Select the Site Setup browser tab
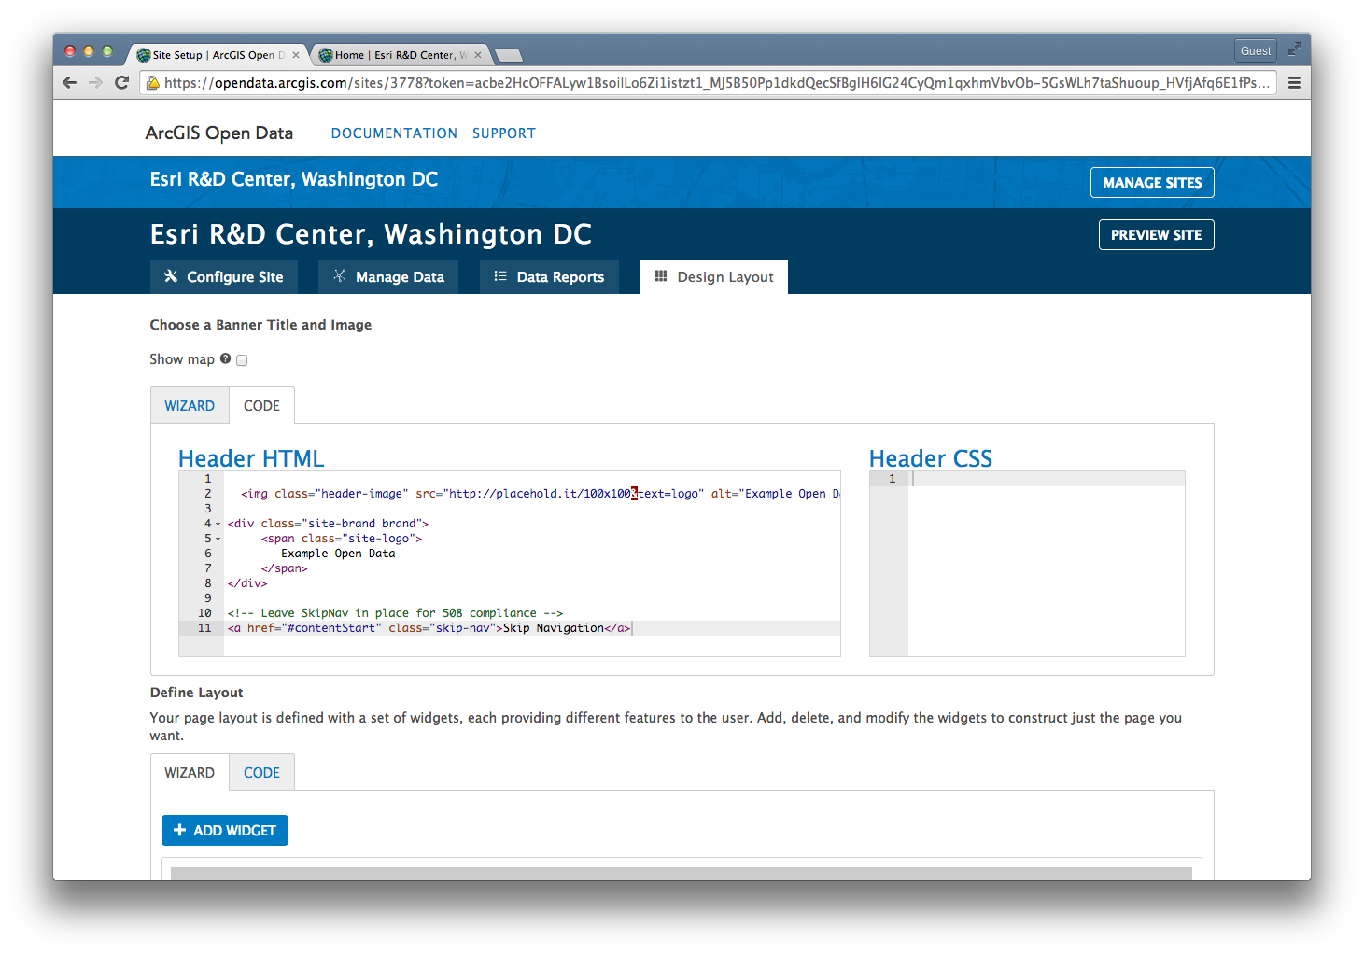Screen dimensions: 1364x954 coord(218,55)
